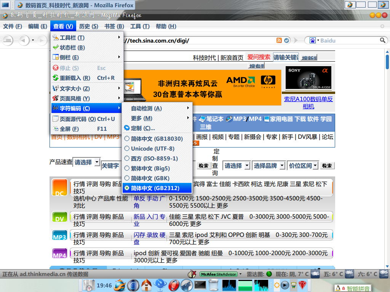Select 页面源代码 (O) to view source
This screenshot has width=390, height=292.
click(86, 119)
